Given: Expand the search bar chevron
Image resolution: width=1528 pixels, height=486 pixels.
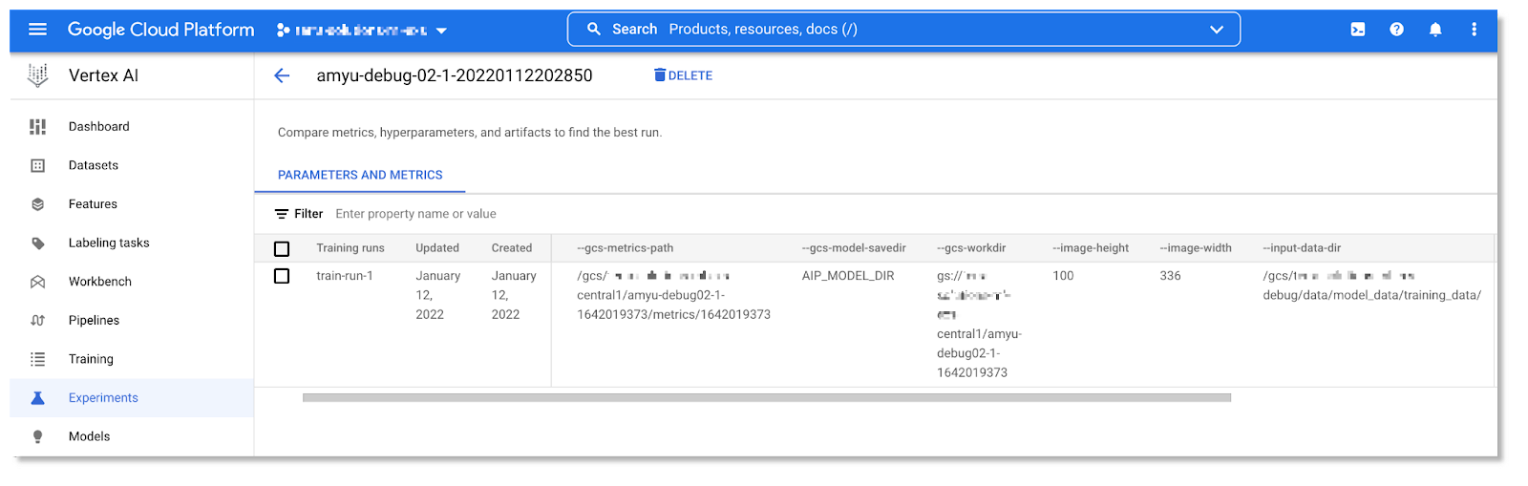Looking at the screenshot, I should [1216, 30].
